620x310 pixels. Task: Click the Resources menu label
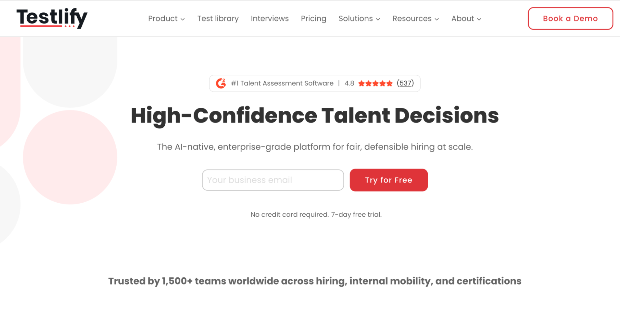412,19
